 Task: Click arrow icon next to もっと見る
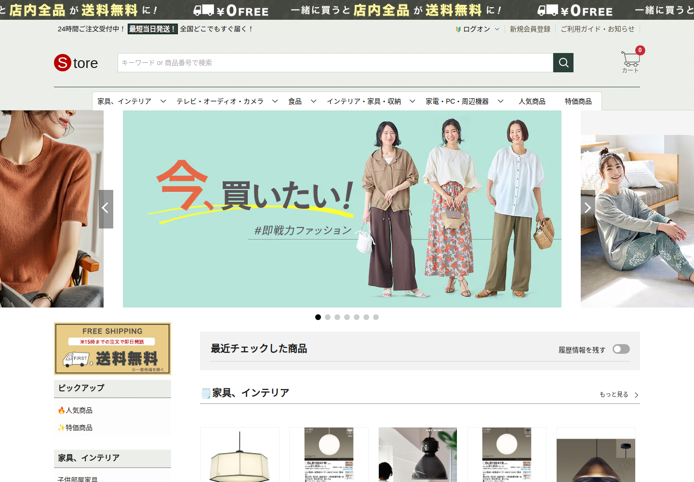[x=636, y=395]
